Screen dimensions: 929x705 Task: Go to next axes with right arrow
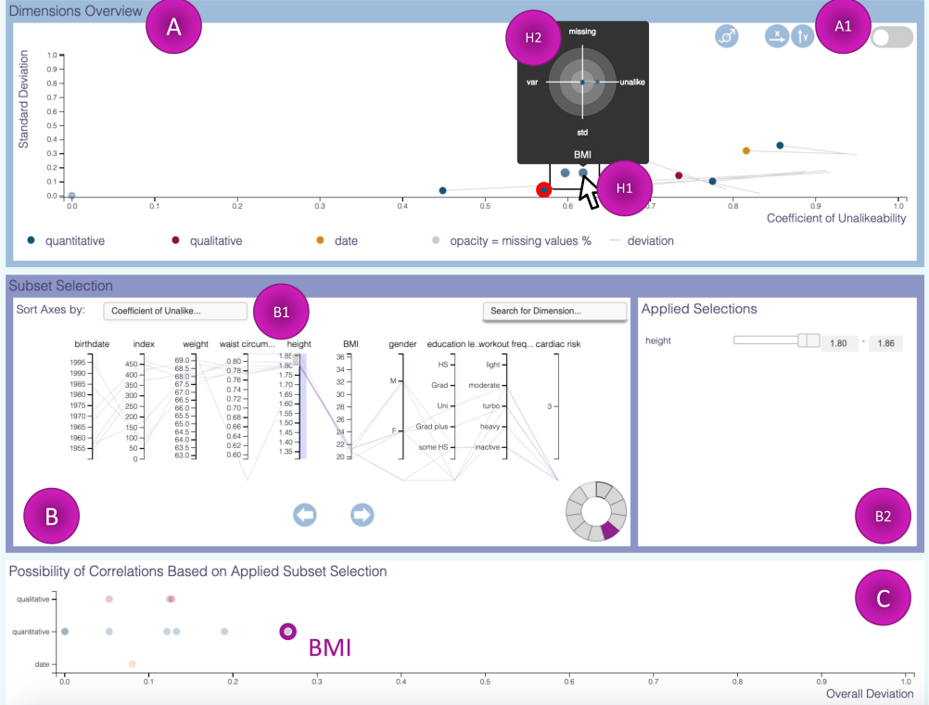pos(362,514)
